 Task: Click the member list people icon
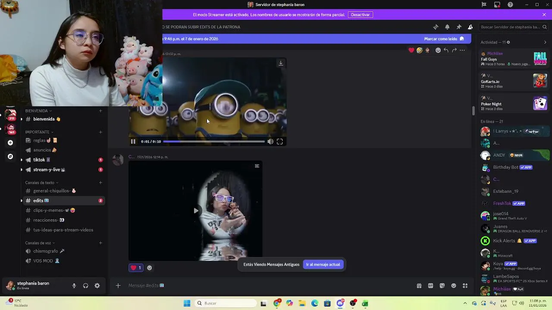470,27
